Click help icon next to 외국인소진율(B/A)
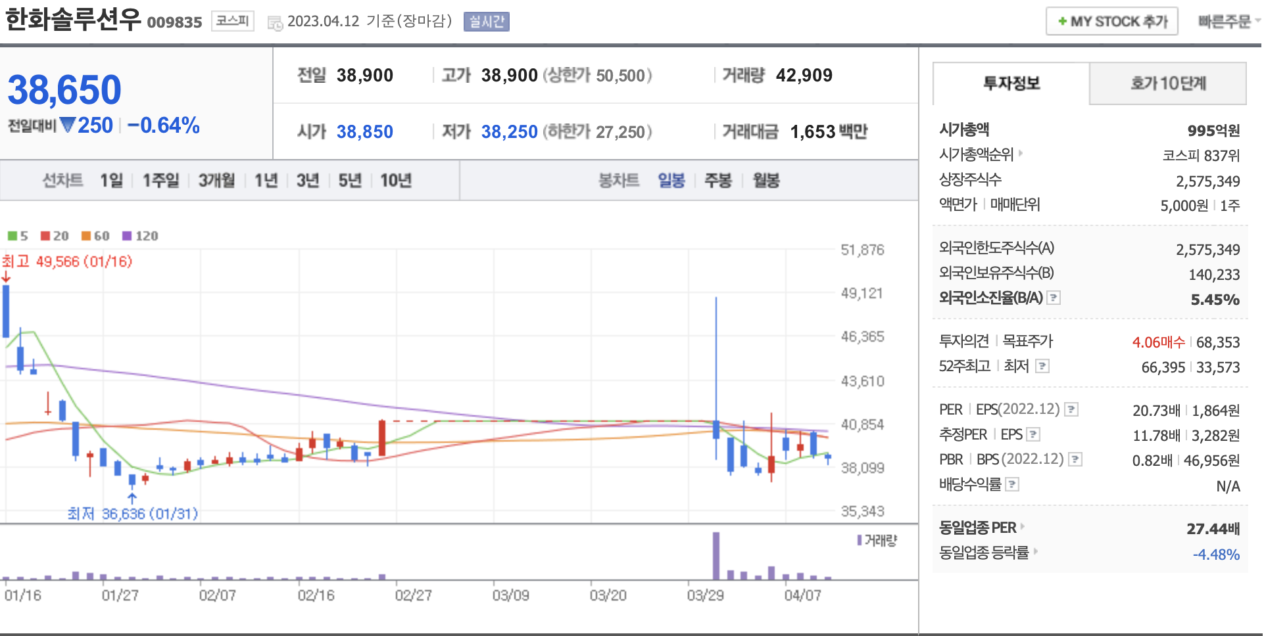The width and height of the screenshot is (1264, 636). click(1054, 298)
